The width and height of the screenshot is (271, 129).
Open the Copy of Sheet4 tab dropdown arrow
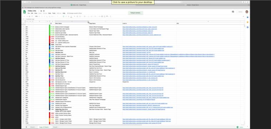click(x=50, y=127)
